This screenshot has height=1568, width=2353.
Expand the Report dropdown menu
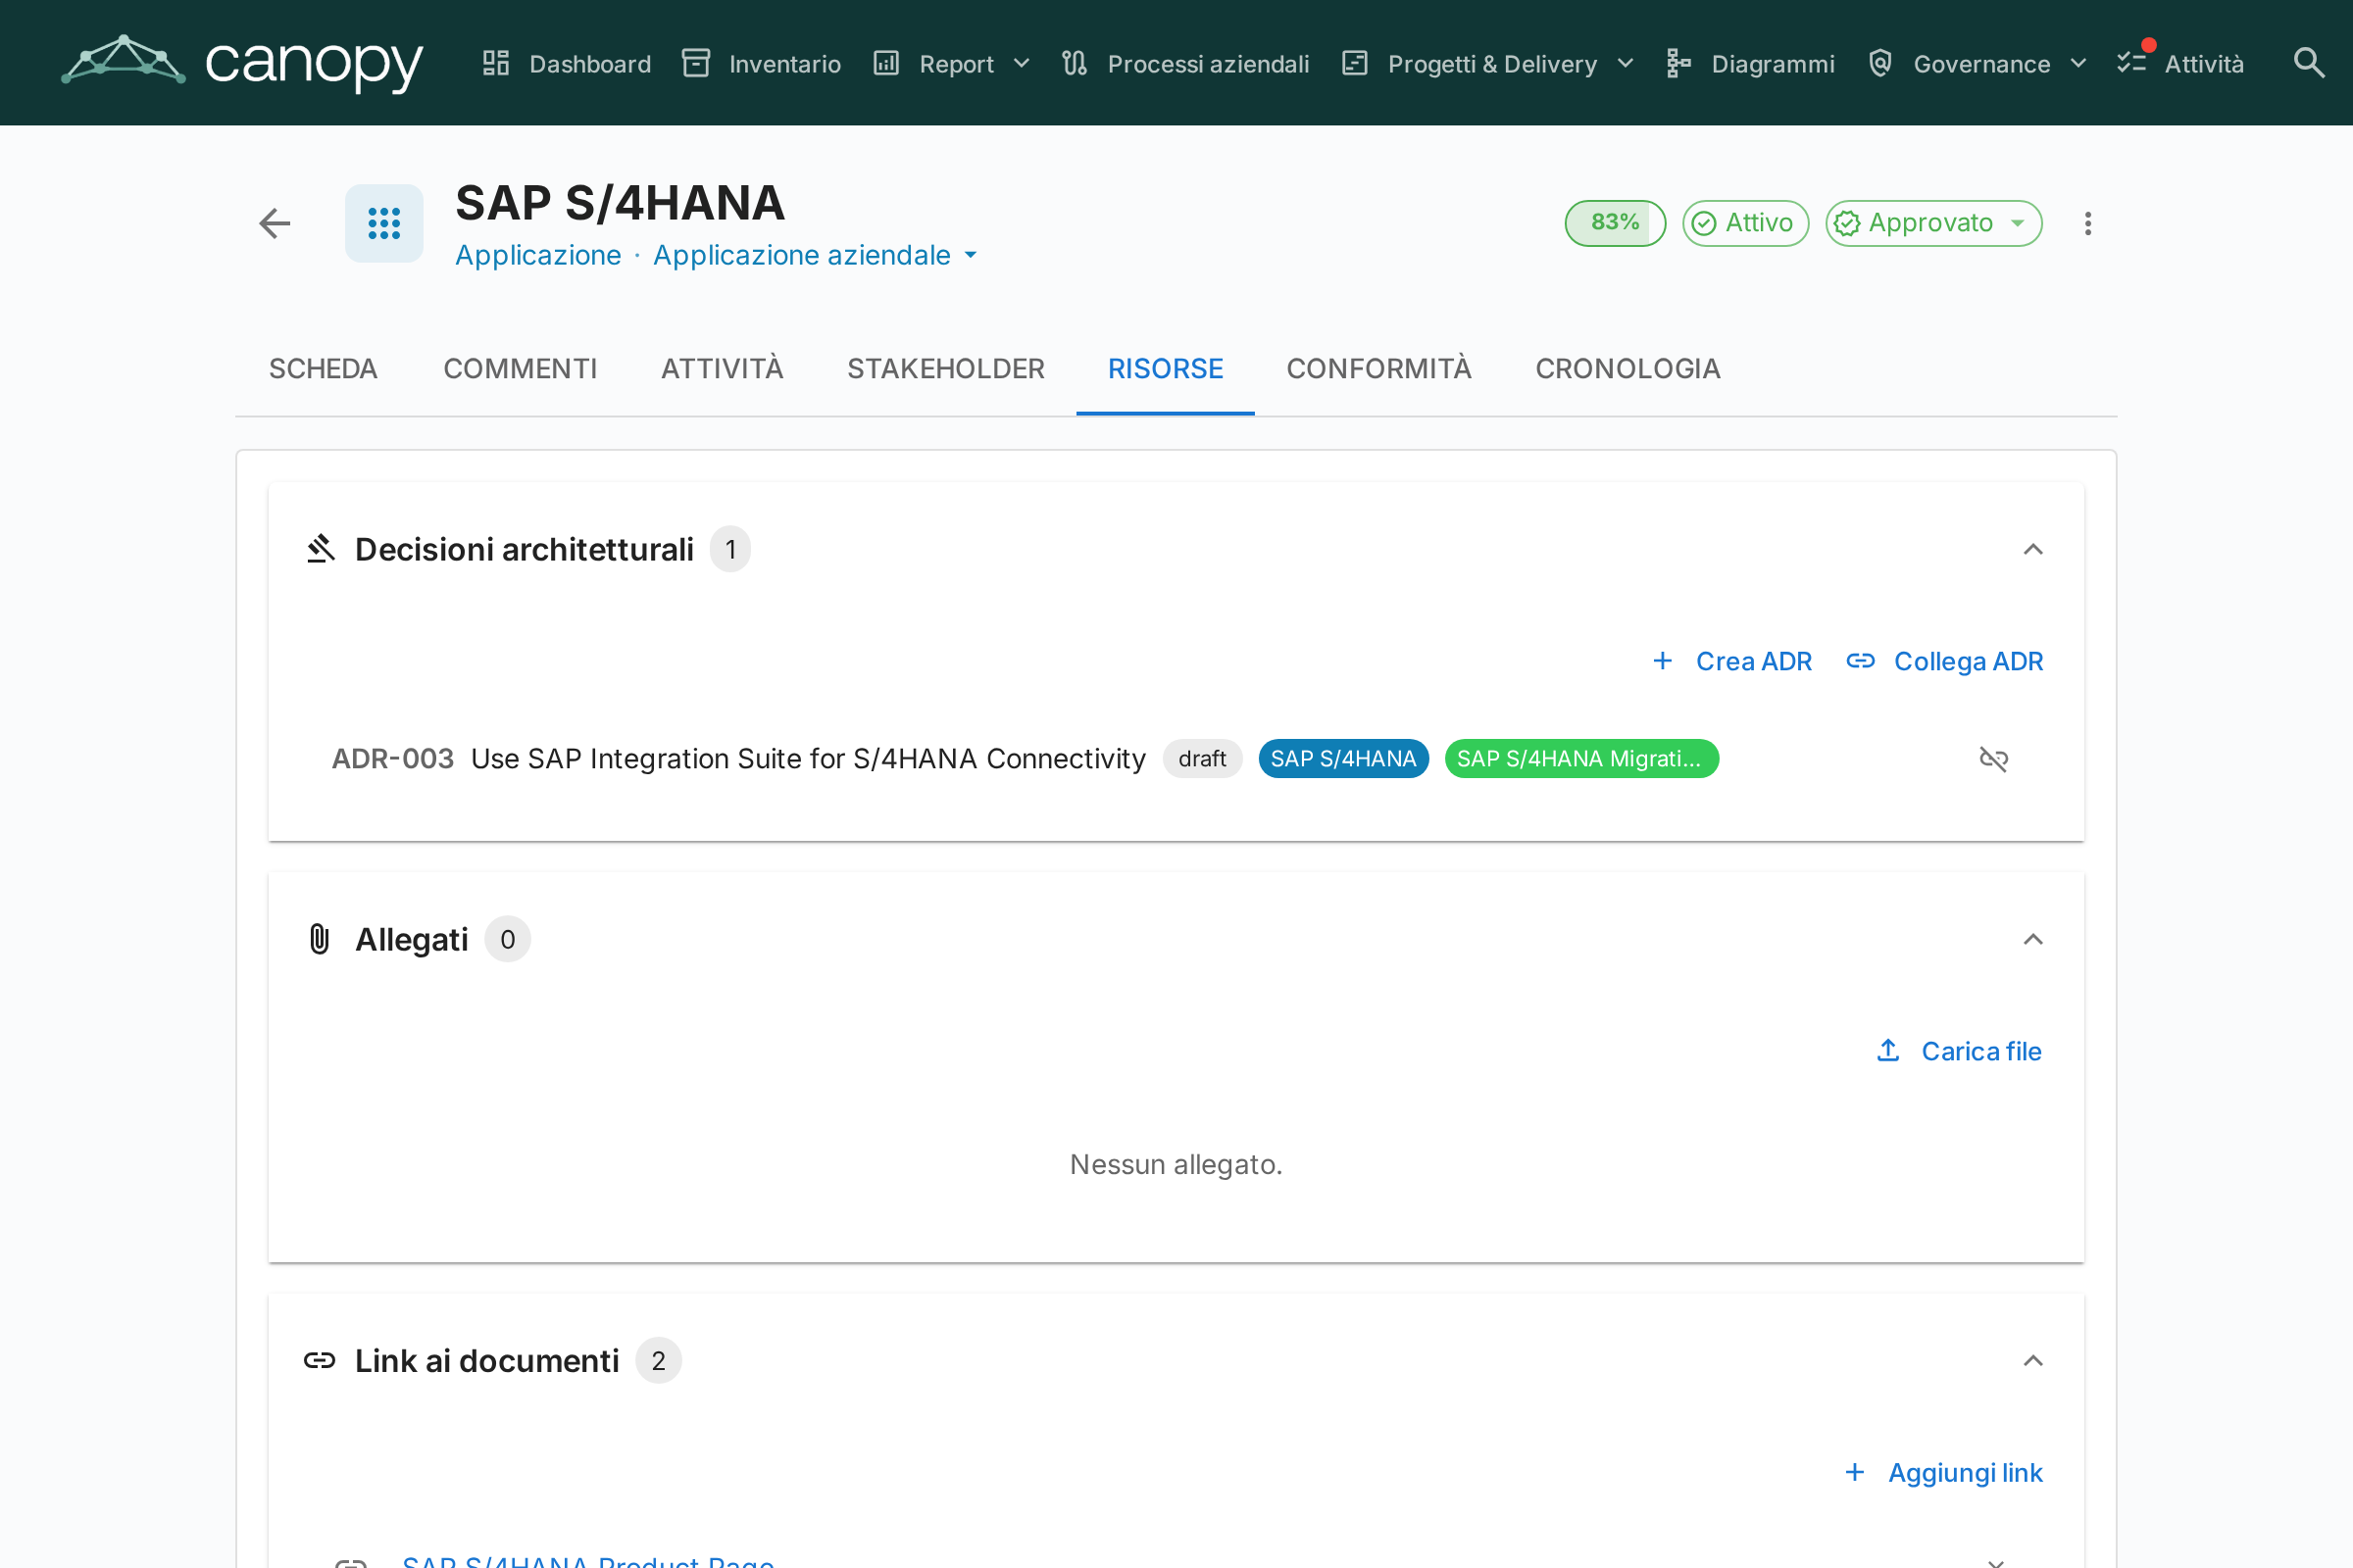click(x=951, y=64)
